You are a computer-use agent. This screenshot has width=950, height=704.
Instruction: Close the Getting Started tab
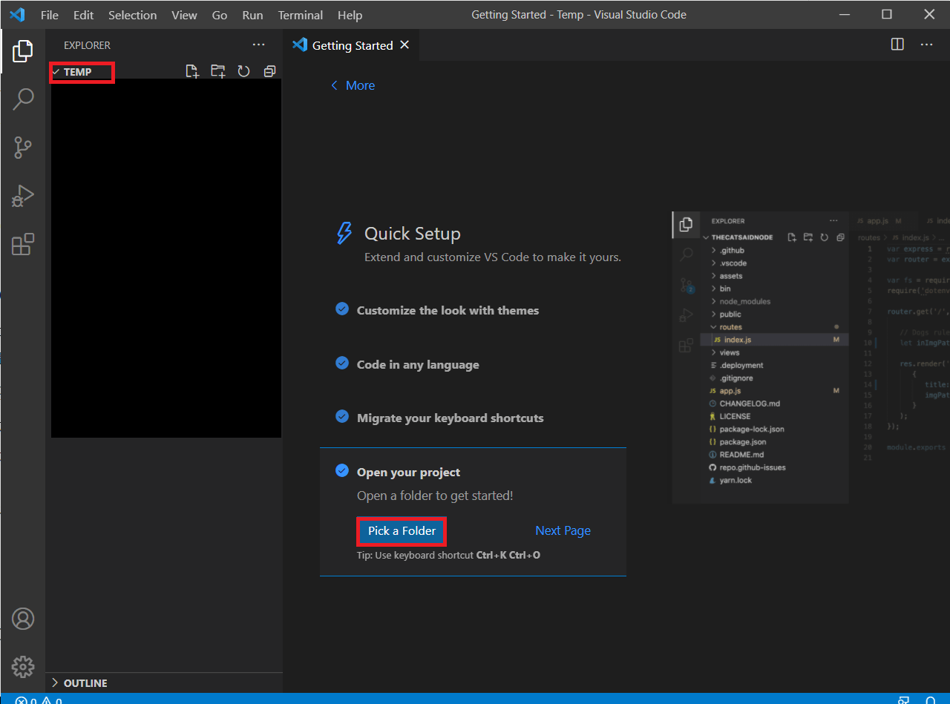tap(404, 45)
